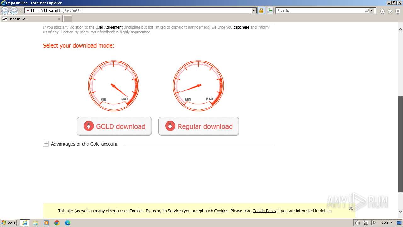Open the User Agreement link

(x=109, y=27)
